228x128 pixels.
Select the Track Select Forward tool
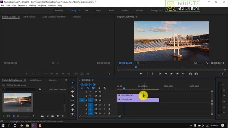(x=72, y=87)
